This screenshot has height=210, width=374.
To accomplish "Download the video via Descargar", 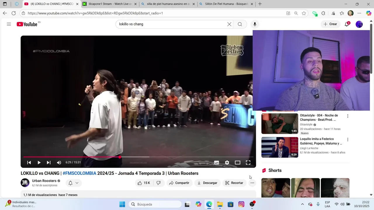I will click(207, 183).
